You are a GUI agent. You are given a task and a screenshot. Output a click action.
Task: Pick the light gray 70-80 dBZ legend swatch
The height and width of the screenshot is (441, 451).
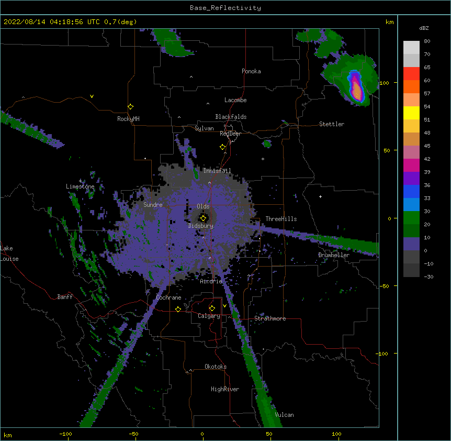click(411, 48)
